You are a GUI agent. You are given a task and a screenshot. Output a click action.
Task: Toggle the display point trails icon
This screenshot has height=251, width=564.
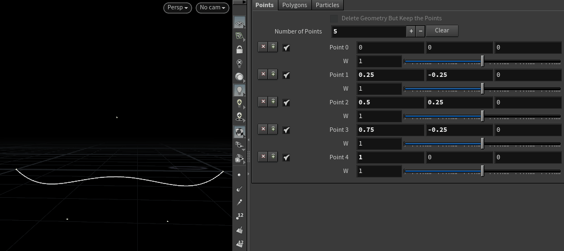[x=239, y=203]
